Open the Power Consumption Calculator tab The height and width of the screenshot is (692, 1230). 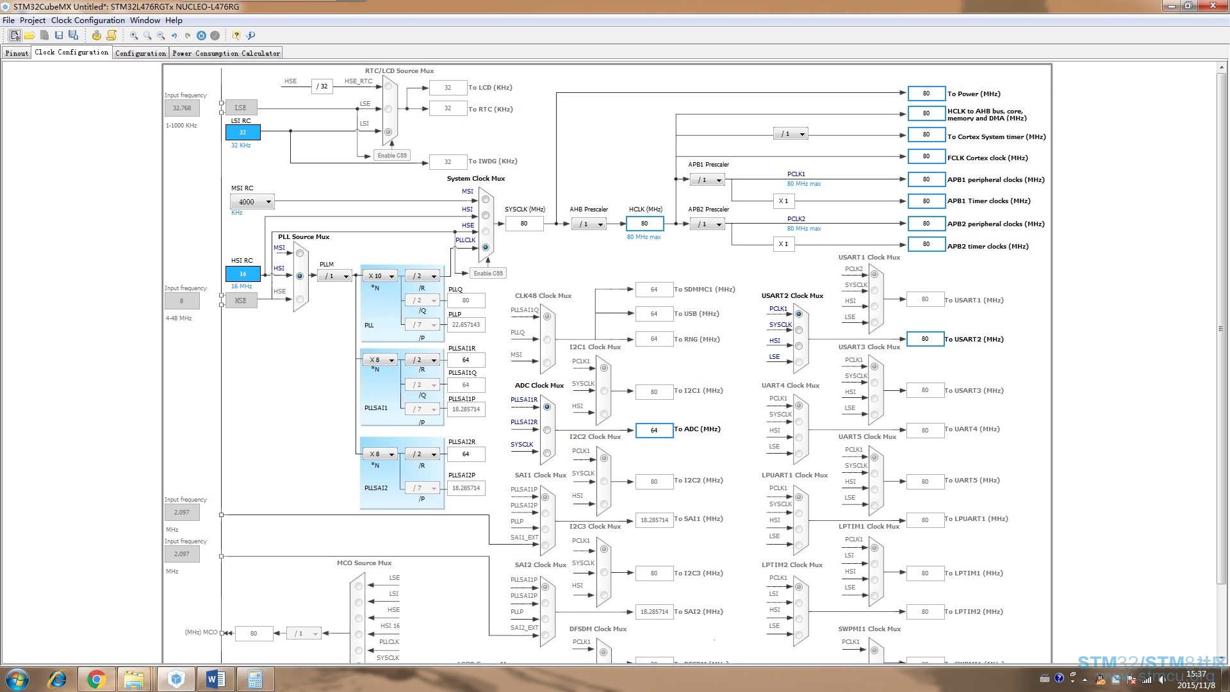click(x=226, y=53)
